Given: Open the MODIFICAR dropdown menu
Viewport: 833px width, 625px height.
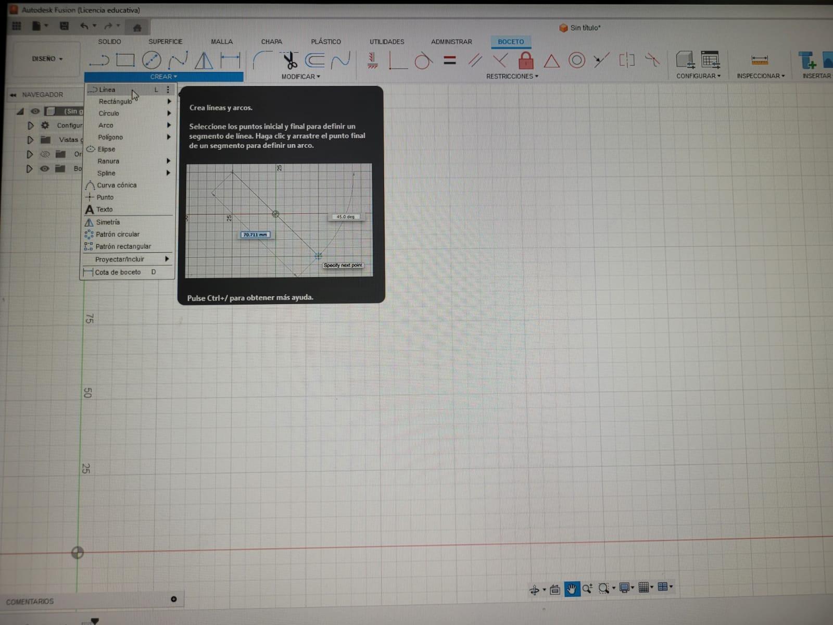Looking at the screenshot, I should pyautogui.click(x=300, y=77).
